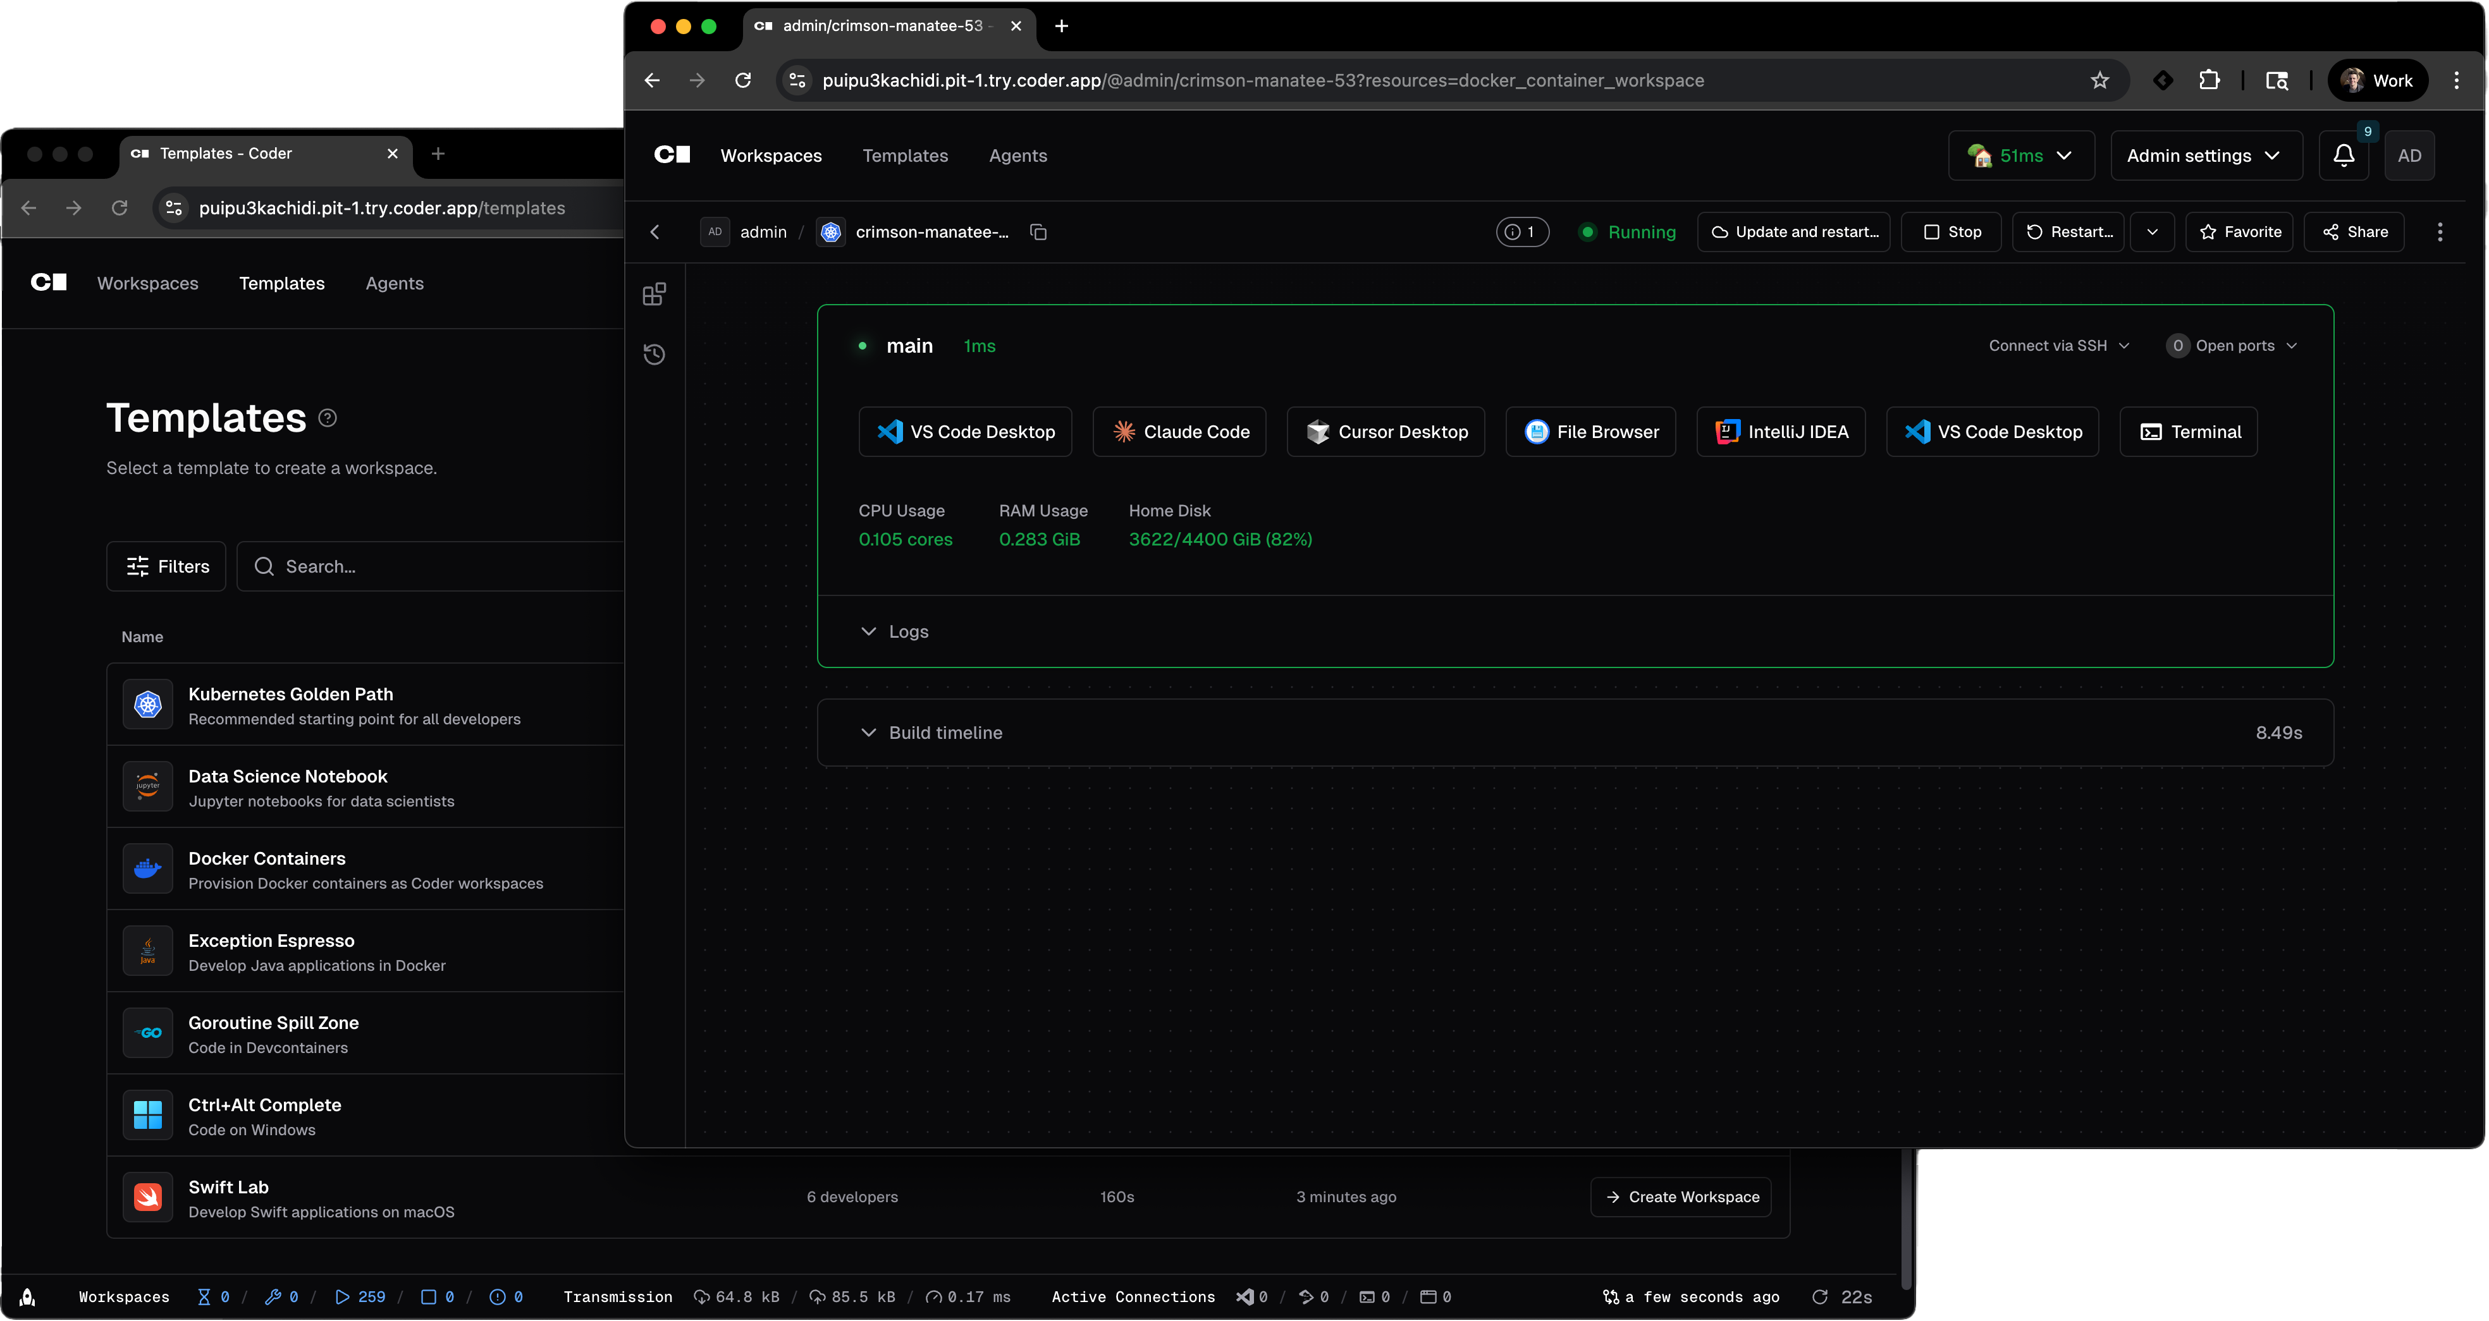The width and height of the screenshot is (2489, 1321).
Task: Click Create Workspace for Swift Lab
Action: click(1680, 1197)
